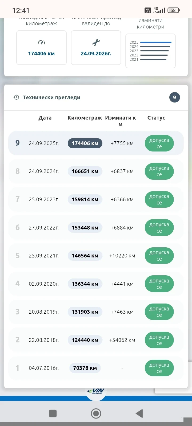Tap the speedometer icon above 174406 км
The height and width of the screenshot is (426, 192).
41,42
